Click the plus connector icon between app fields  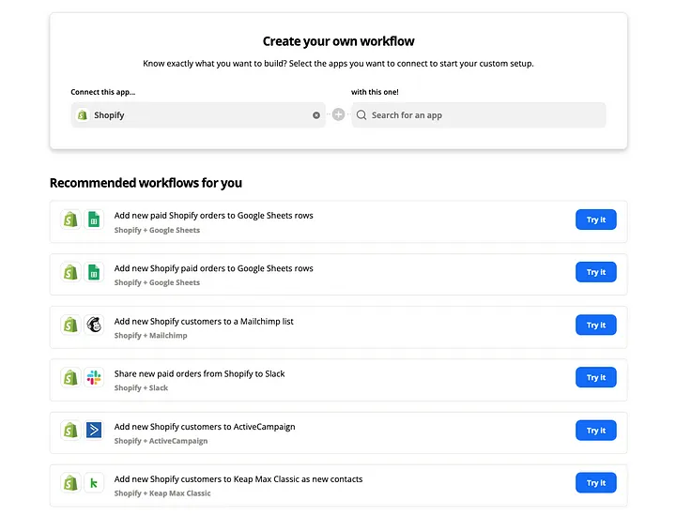tap(338, 114)
